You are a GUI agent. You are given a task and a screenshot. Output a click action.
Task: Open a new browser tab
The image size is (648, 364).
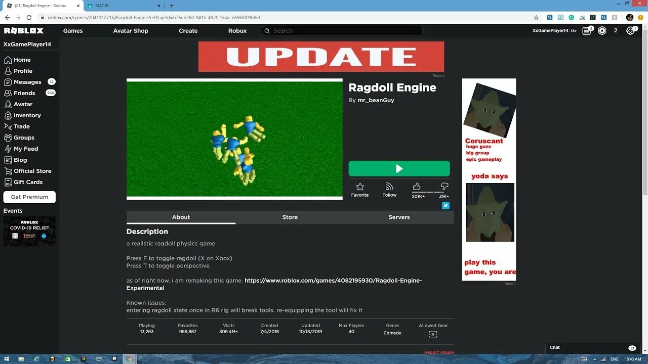(x=172, y=6)
